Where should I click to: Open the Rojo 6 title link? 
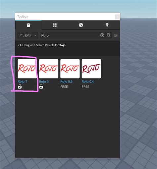(x=44, y=82)
